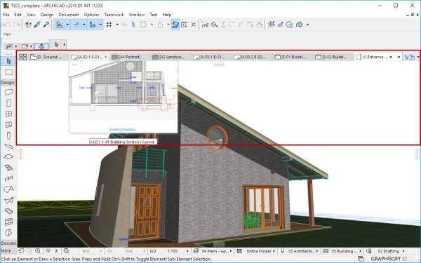Screen dimensions: 421x263
Task: Open the Teamwork menu
Action: point(114,15)
